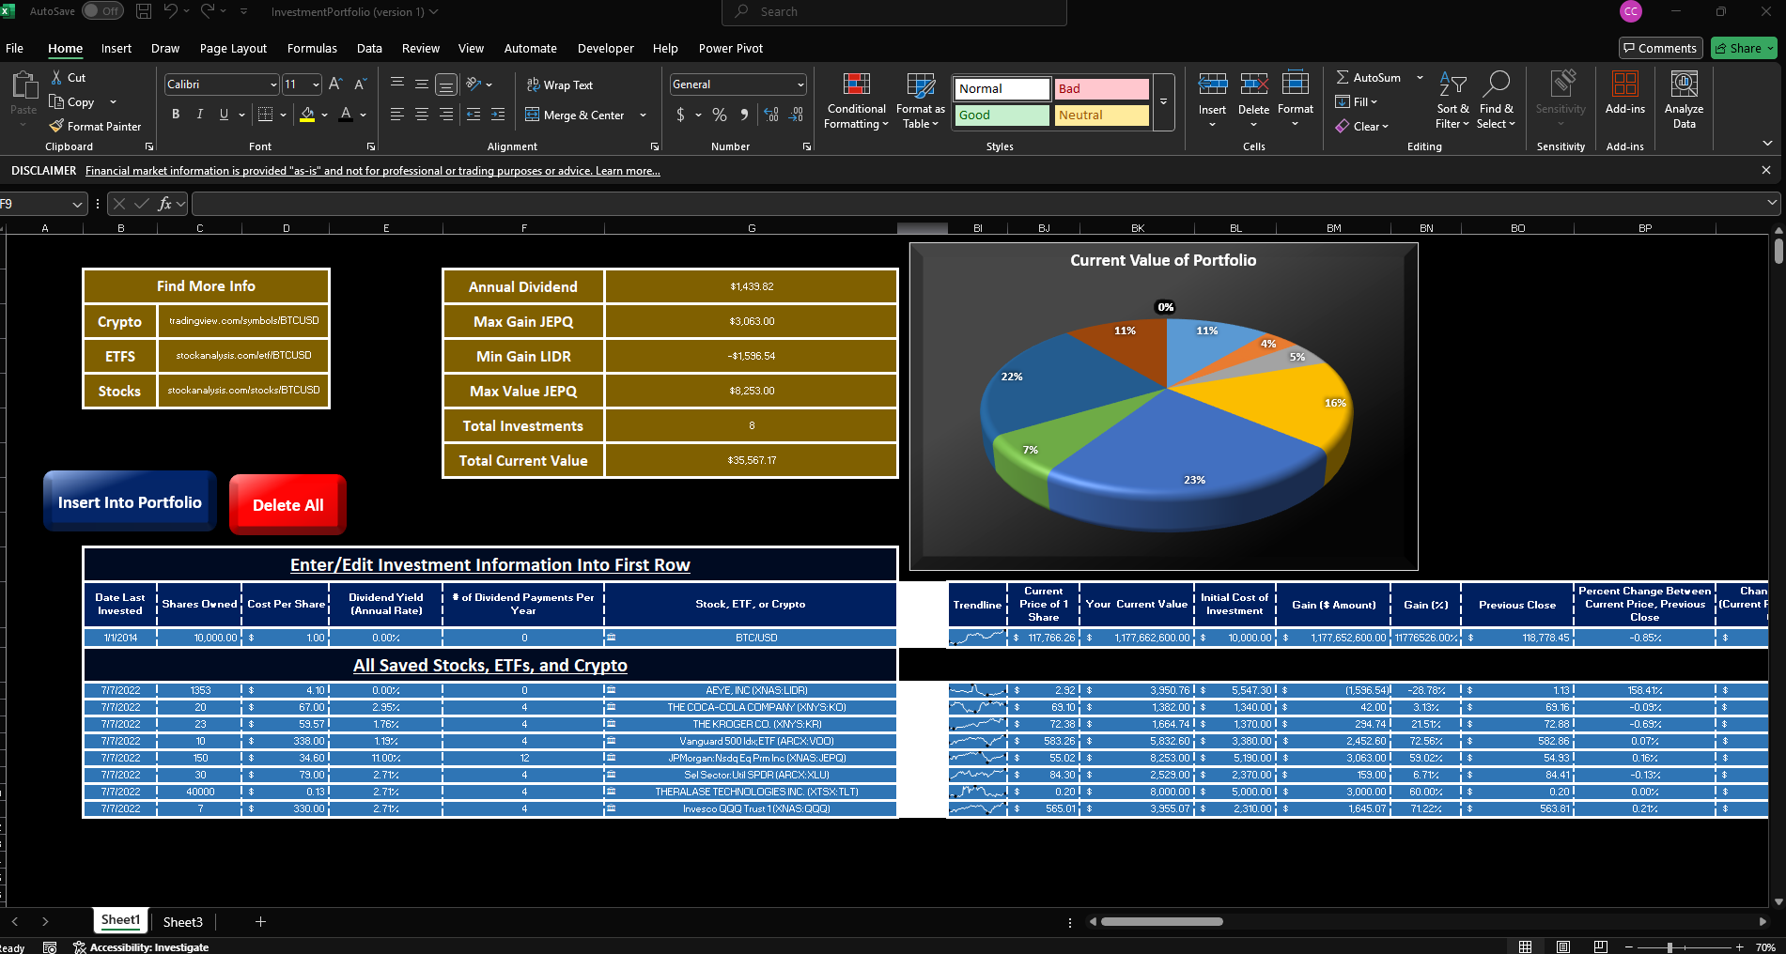Open Find & Select menu
Screen dimensions: 1786x954
[x=1496, y=101]
